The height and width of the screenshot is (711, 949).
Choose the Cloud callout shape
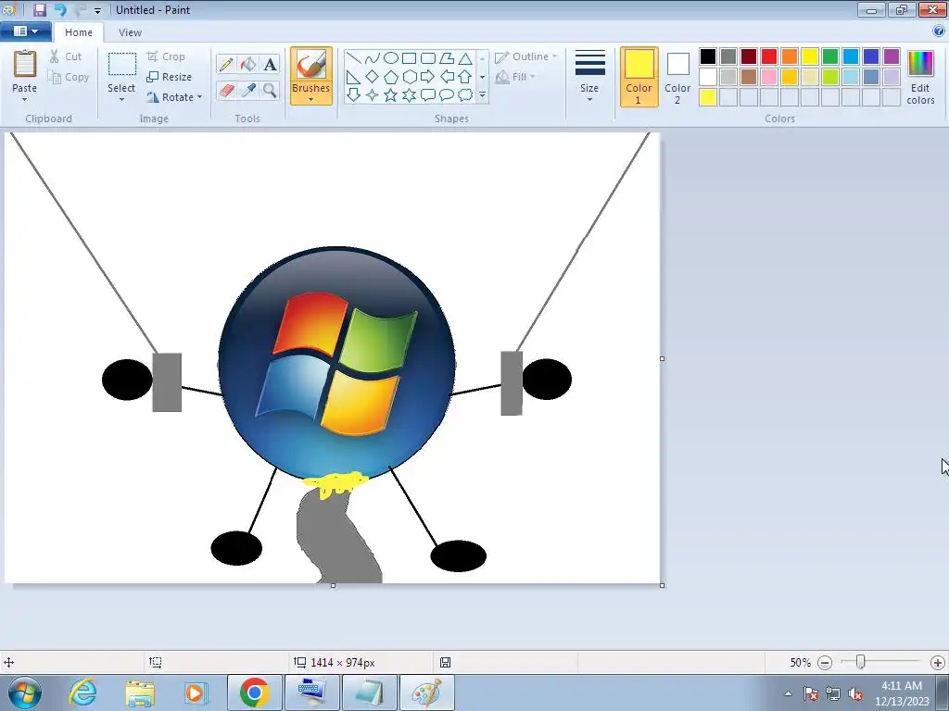[465, 95]
